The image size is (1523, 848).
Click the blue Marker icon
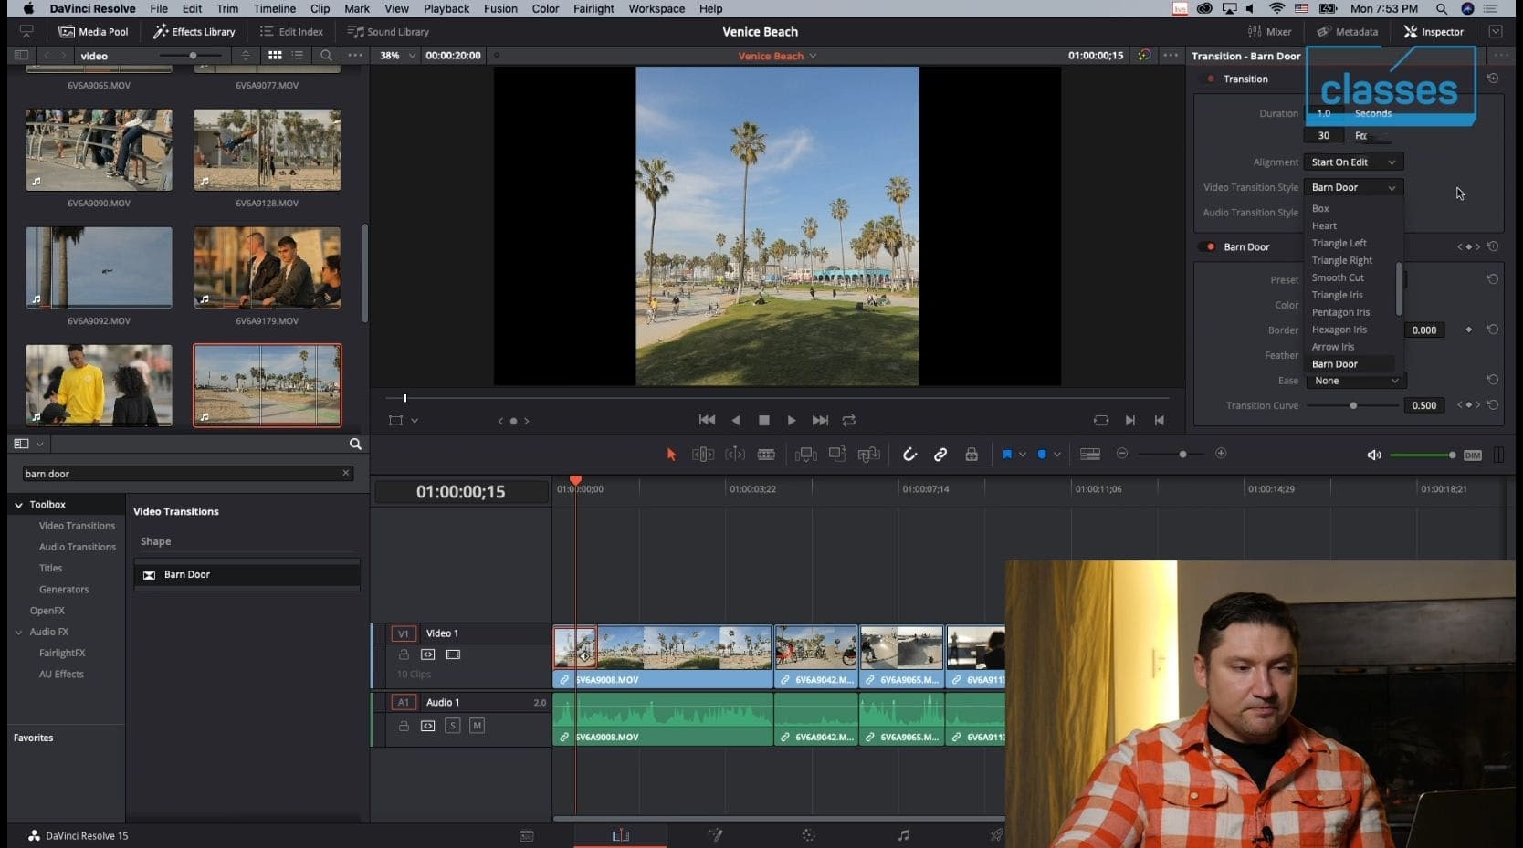click(x=1042, y=455)
